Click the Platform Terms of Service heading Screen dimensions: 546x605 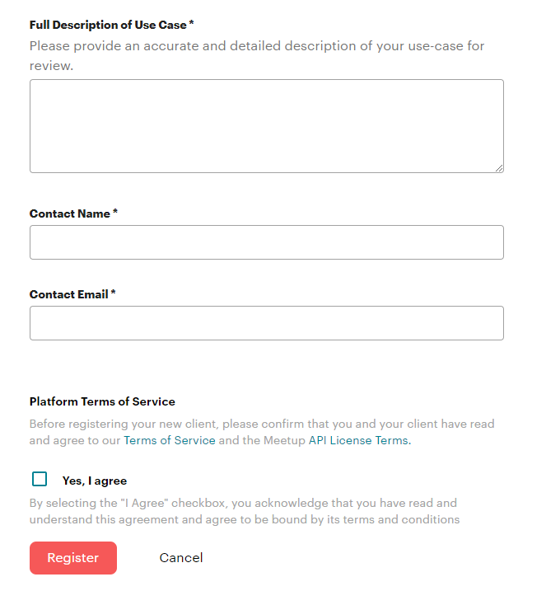tap(102, 401)
